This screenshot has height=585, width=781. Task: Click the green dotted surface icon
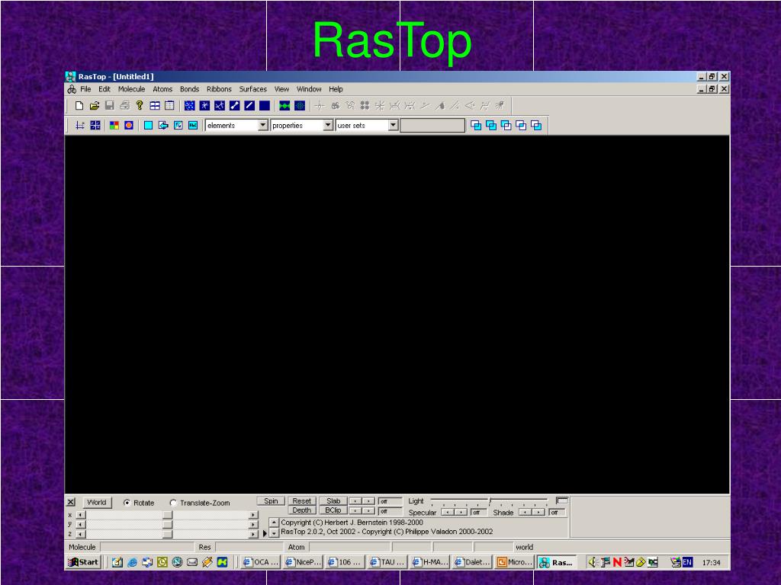(299, 105)
